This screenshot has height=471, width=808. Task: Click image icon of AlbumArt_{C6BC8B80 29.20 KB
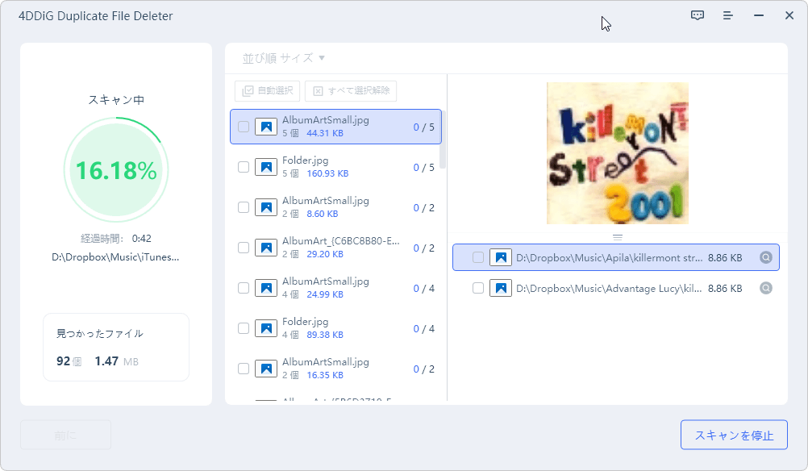coord(266,248)
